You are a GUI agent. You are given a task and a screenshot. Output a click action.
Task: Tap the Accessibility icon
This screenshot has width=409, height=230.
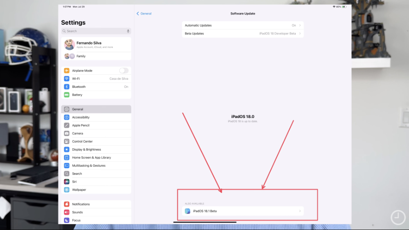[x=67, y=117]
